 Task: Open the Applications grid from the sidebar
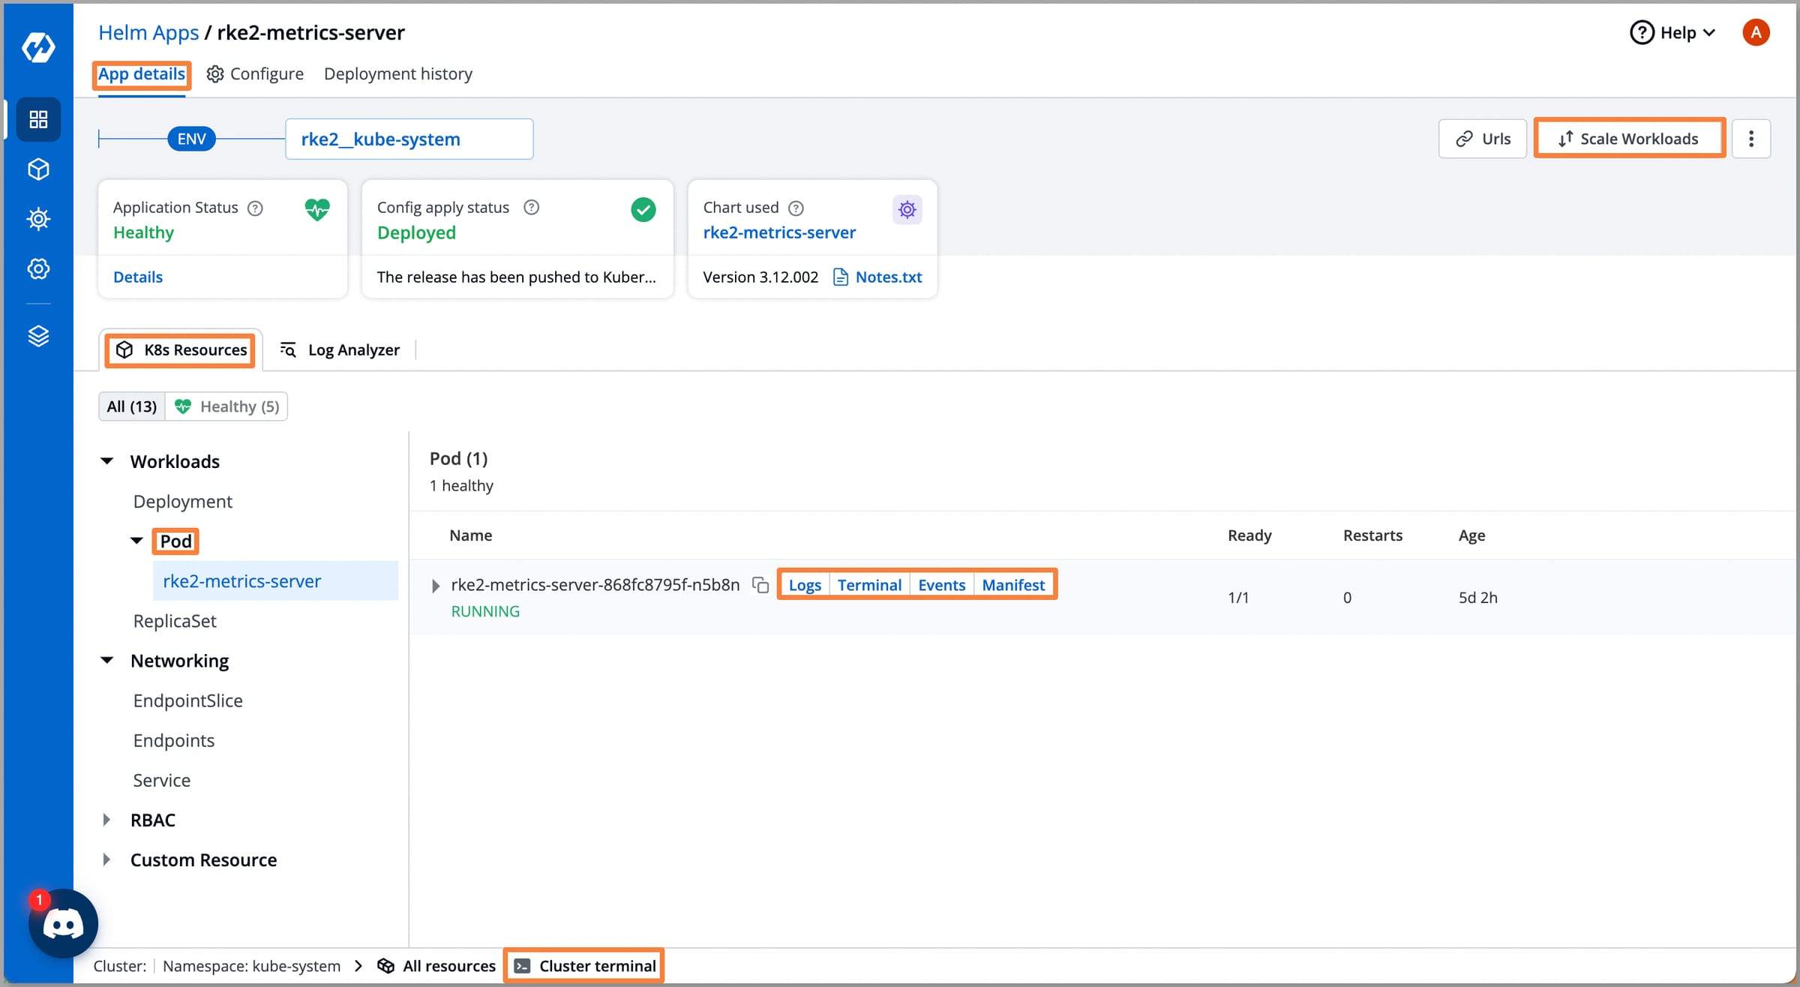(37, 119)
